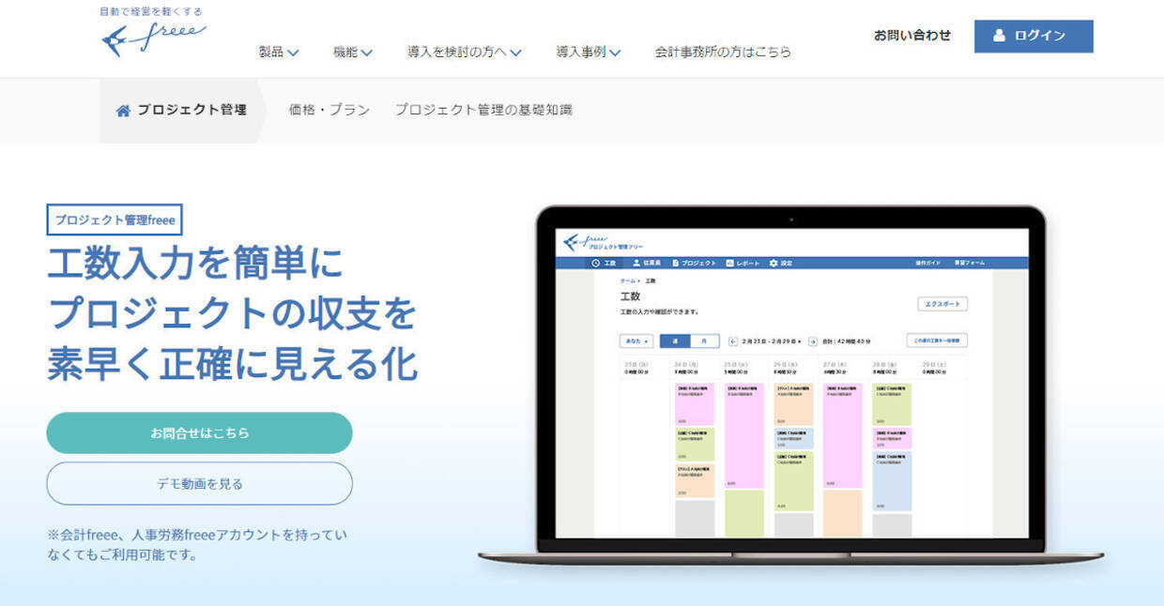Image resolution: width=1164 pixels, height=606 pixels.
Task: Open the あなた dropdown in the laptop mockup
Action: [x=636, y=341]
